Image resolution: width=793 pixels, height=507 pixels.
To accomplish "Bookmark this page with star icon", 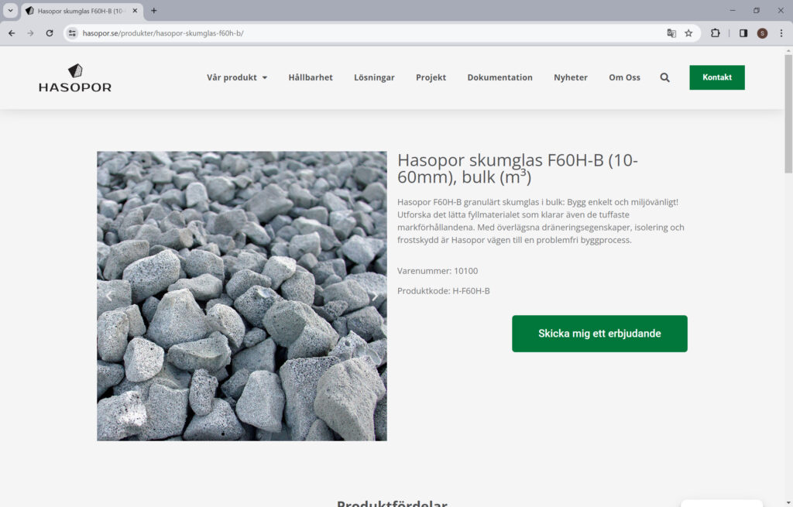I will (x=688, y=33).
